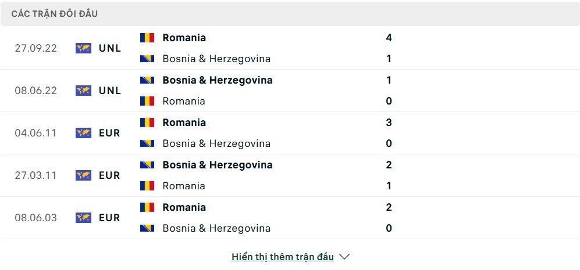580x270 pixels.
Task: Open Romania team in the 27.09.22 match
Action: [184, 38]
